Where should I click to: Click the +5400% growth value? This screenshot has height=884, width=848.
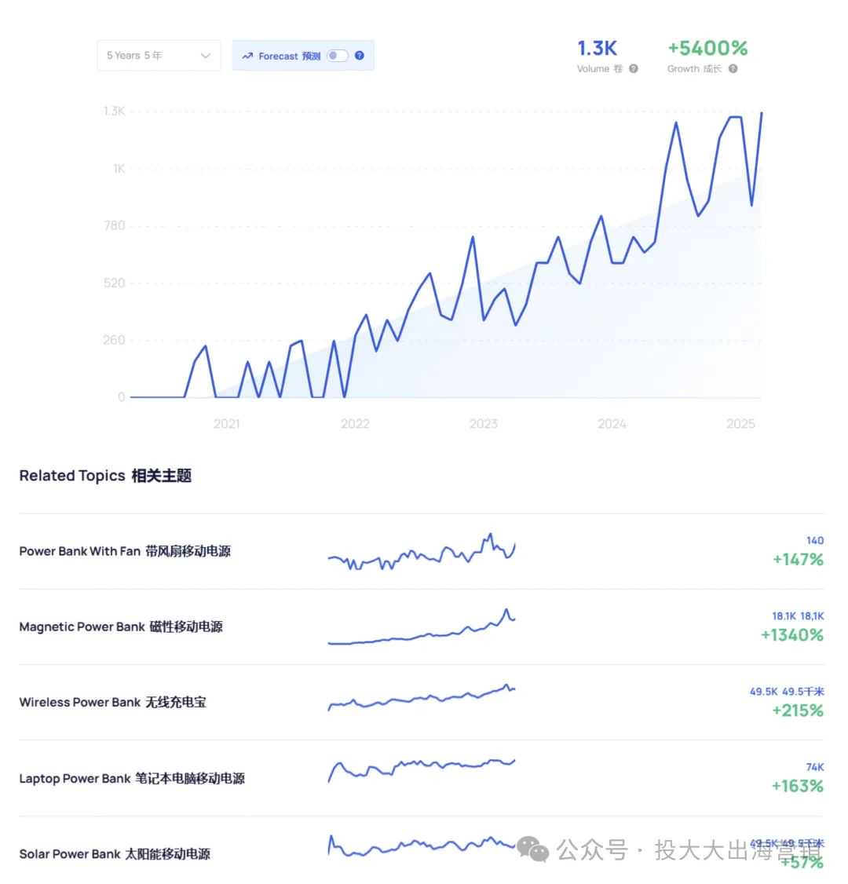(x=707, y=49)
